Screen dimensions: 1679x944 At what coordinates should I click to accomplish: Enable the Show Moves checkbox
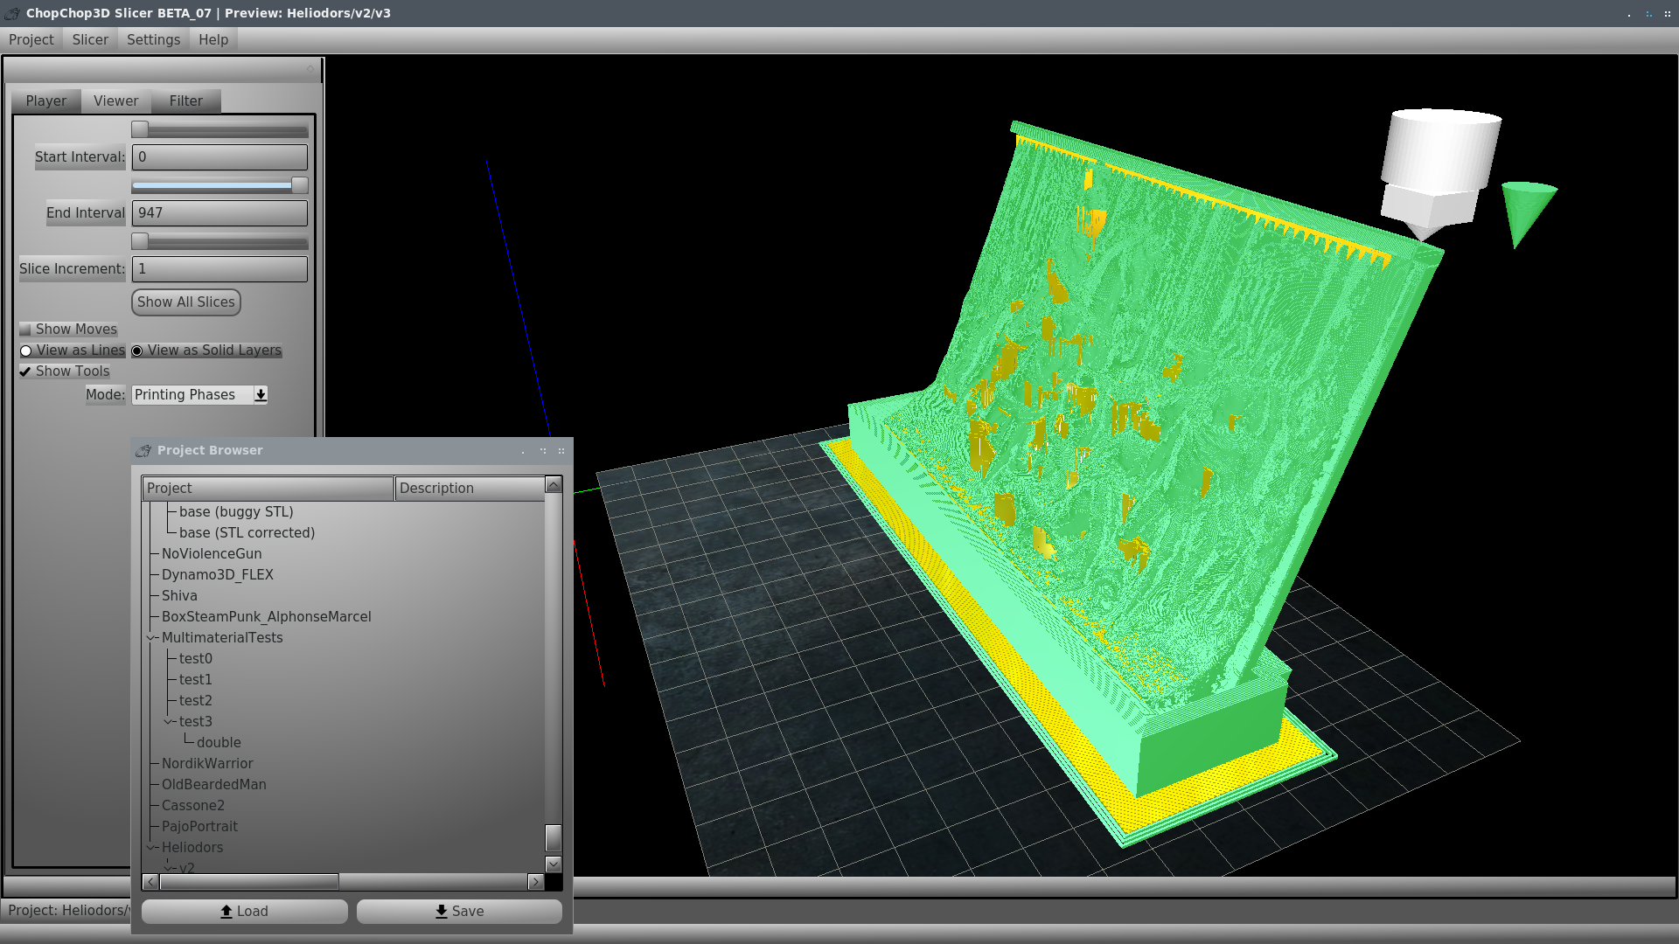25,330
